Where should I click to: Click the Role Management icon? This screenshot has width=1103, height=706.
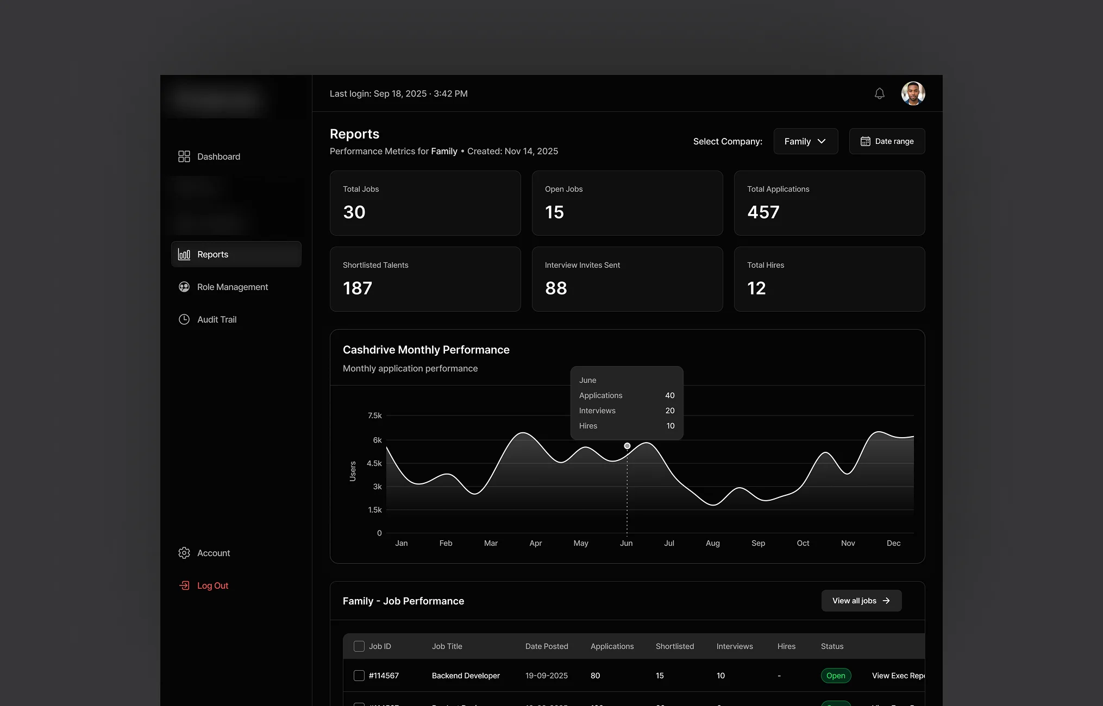pyautogui.click(x=184, y=287)
